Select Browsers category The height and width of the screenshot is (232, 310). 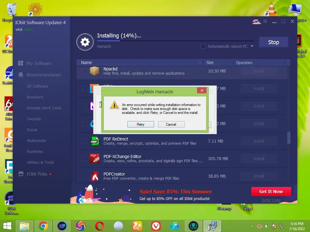pos(35,97)
